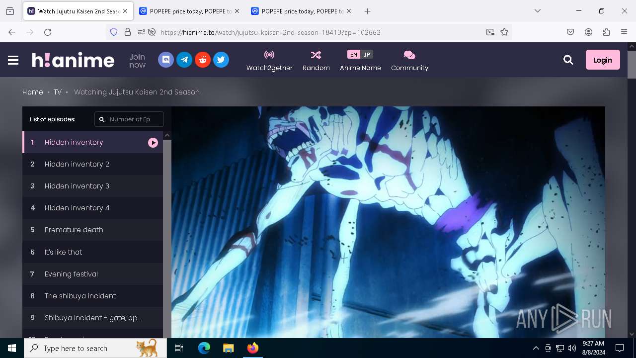Close the second POPEPE tab
This screenshot has width=636, height=358.
(x=349, y=11)
